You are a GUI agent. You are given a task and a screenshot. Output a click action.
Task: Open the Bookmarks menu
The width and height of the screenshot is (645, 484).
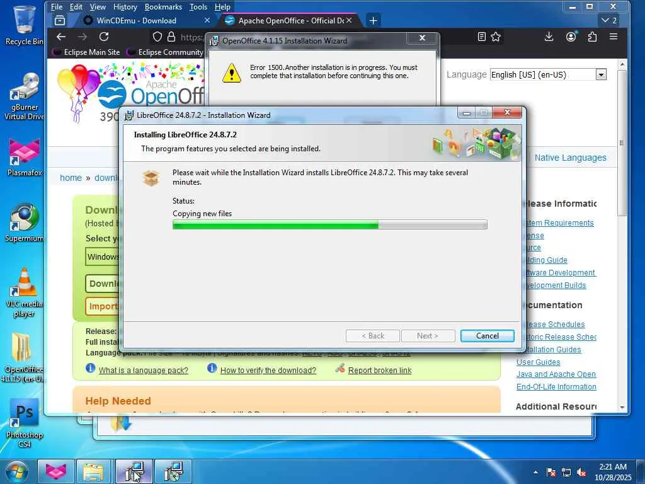tap(163, 6)
